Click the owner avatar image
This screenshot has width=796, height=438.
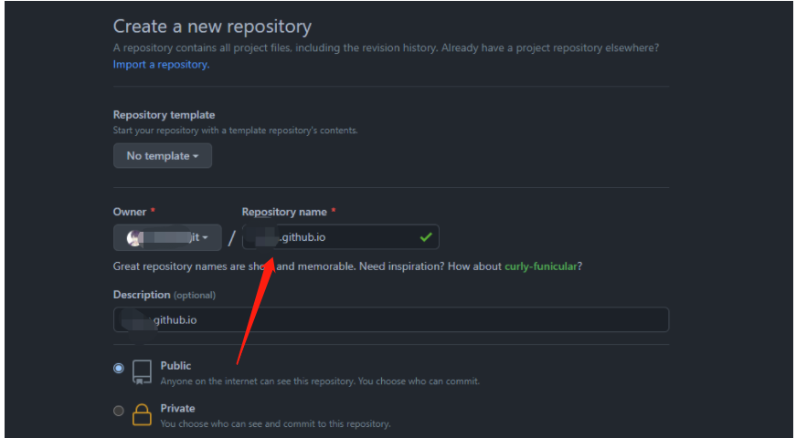[134, 237]
